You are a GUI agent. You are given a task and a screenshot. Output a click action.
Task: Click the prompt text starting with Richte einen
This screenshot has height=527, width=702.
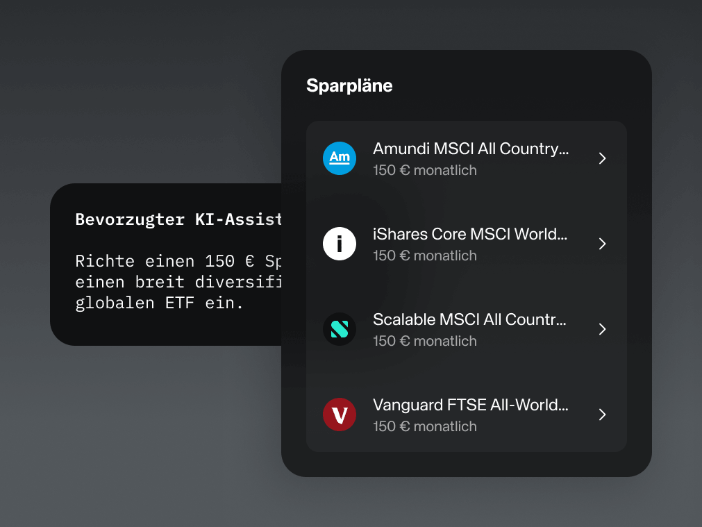pos(178,282)
